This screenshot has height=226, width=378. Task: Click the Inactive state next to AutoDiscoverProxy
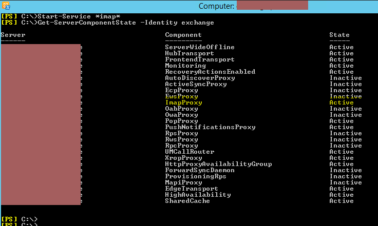[x=346, y=78]
